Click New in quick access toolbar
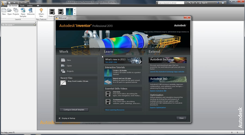 [9, 3]
